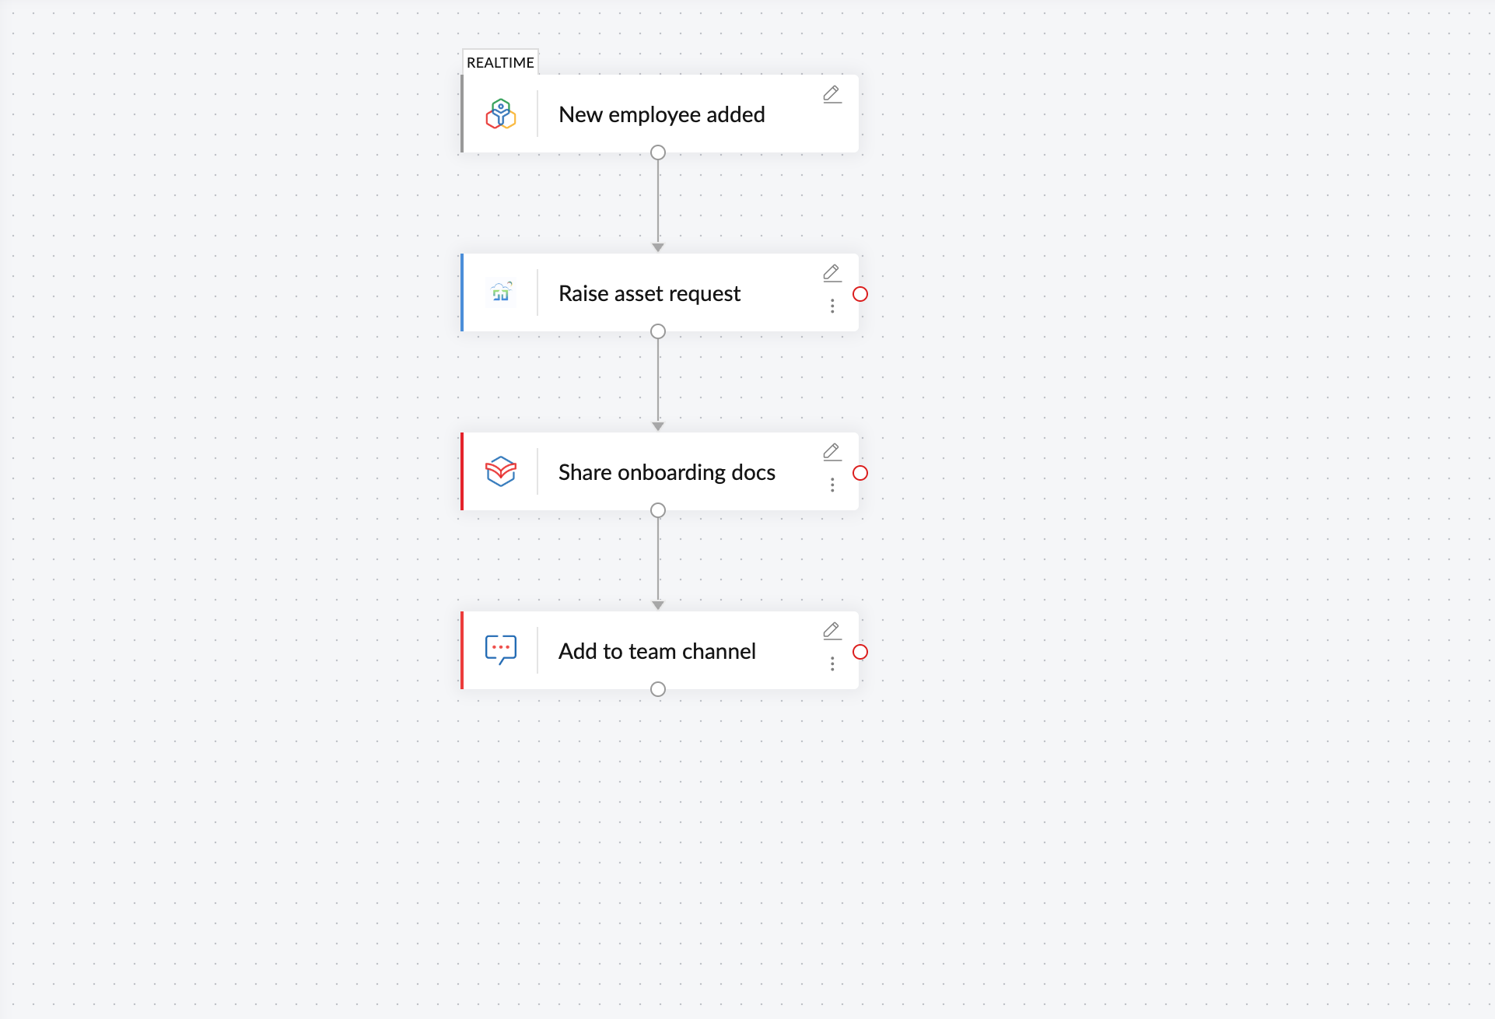1495x1019 pixels.
Task: Click the New employee added trigger app icon
Action: coord(501,114)
